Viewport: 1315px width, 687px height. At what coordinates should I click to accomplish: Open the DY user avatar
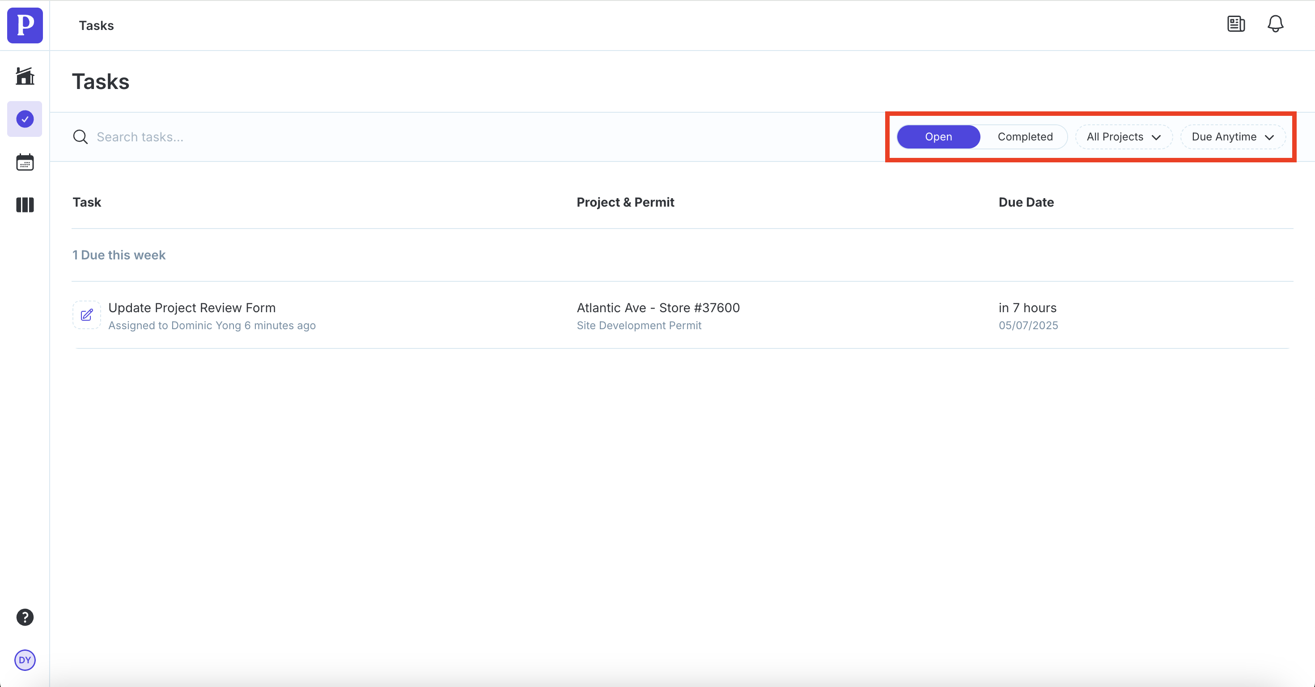point(25,660)
